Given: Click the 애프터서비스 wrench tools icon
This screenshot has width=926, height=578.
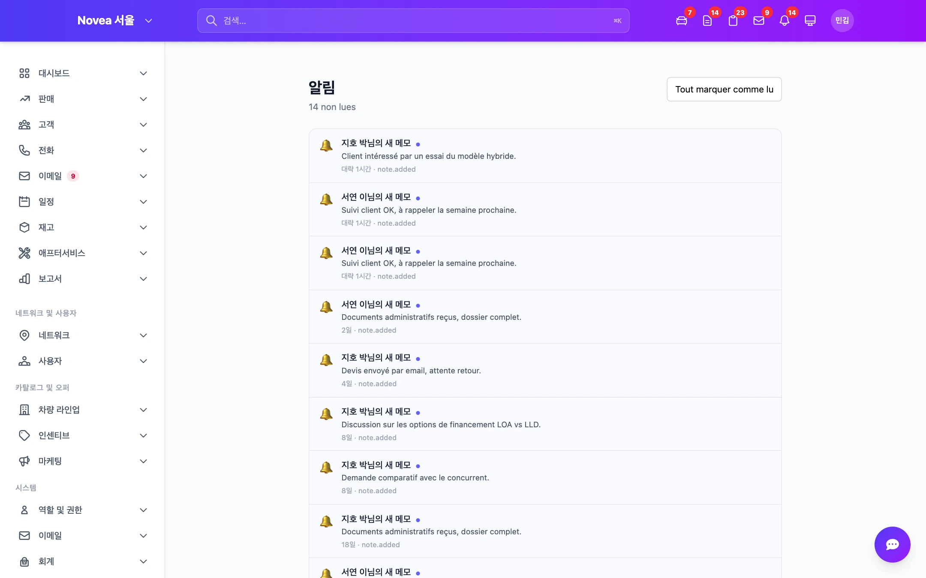Looking at the screenshot, I should pyautogui.click(x=24, y=253).
